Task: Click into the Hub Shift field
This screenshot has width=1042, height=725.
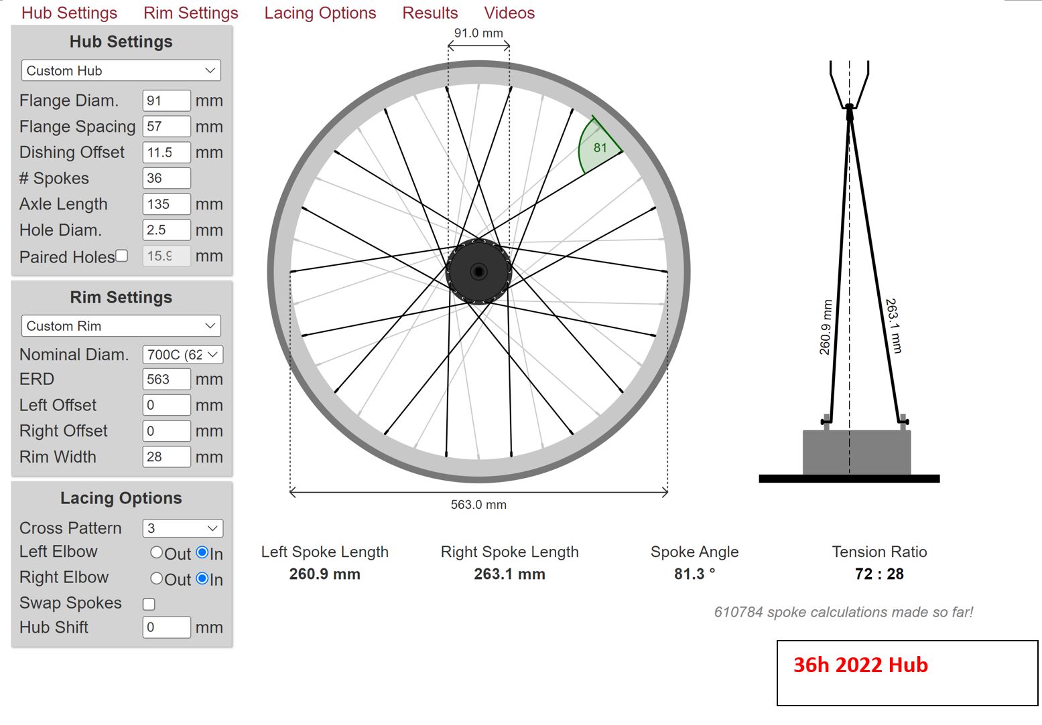Action: pos(166,627)
